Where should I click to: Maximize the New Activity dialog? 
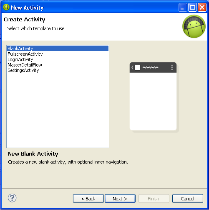click(x=192, y=8)
